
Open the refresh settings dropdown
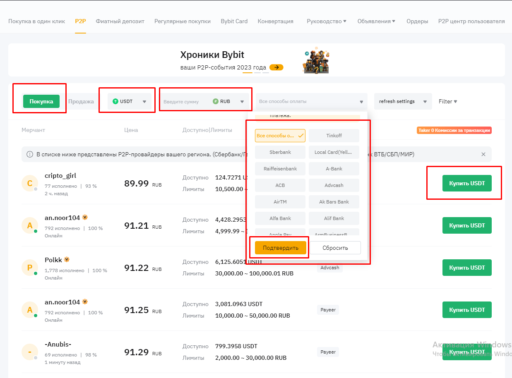pos(403,101)
